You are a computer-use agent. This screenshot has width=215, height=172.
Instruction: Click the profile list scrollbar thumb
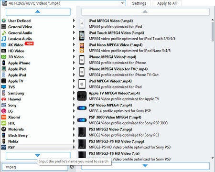point(213,32)
